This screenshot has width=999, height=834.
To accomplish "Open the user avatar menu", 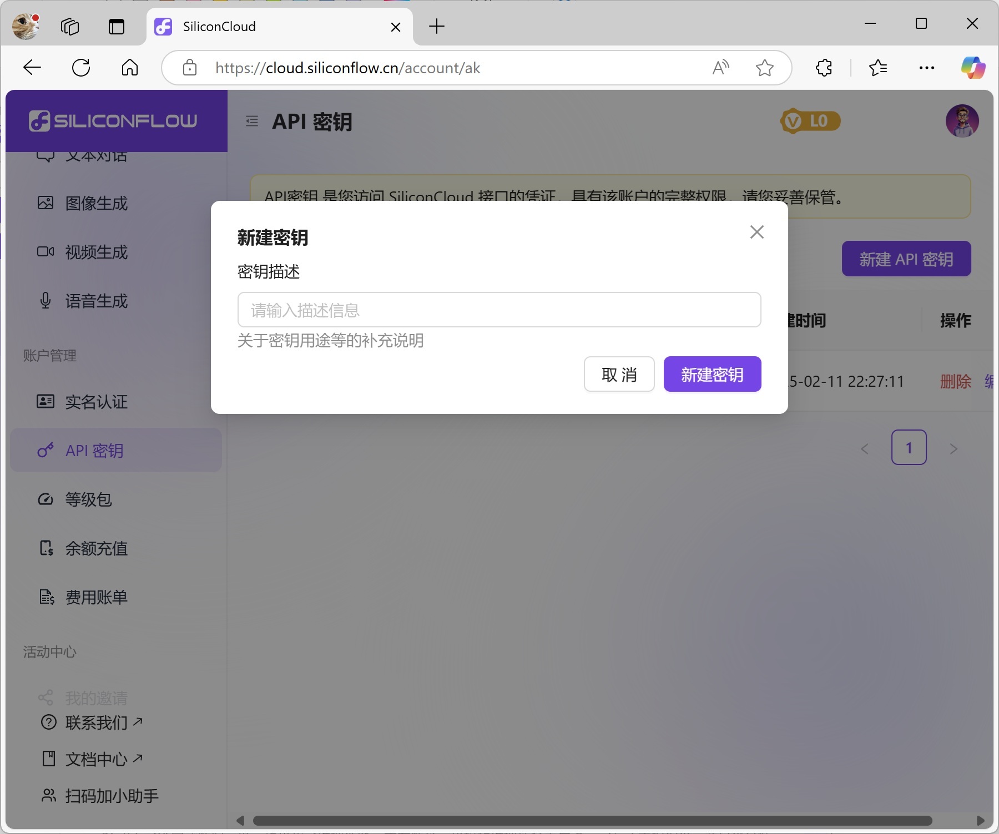I will point(962,121).
